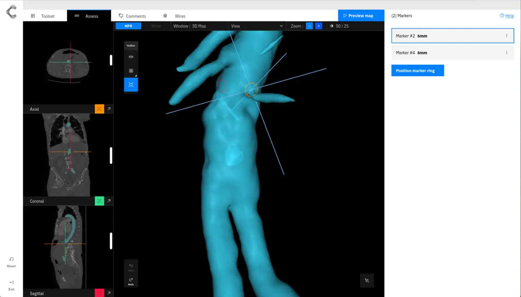This screenshot has width=521, height=297.
Task: Click the Sagittal view slice slider handle
Action: coord(111,241)
